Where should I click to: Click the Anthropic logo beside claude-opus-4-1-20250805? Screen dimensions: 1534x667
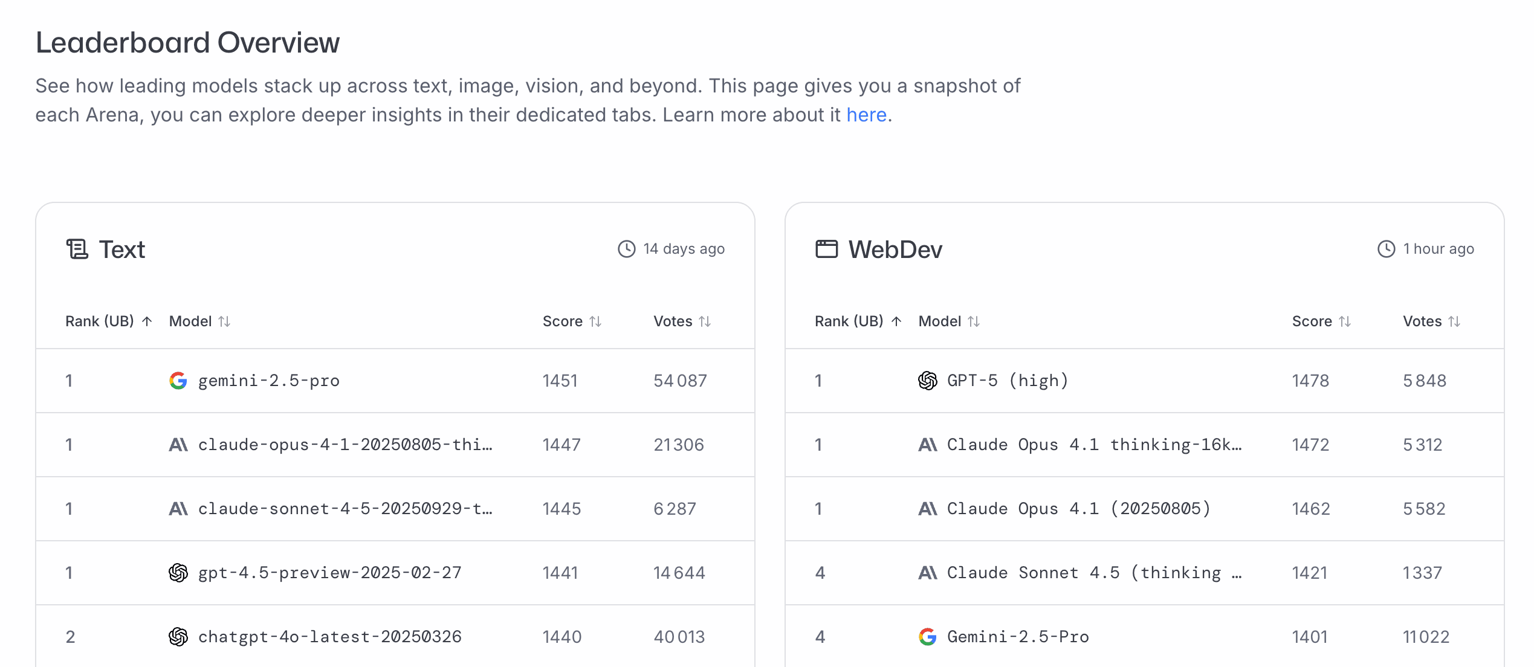[178, 445]
